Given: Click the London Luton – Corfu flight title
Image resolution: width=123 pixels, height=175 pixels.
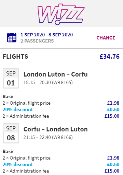Looking at the screenshot, I should click(x=56, y=74).
